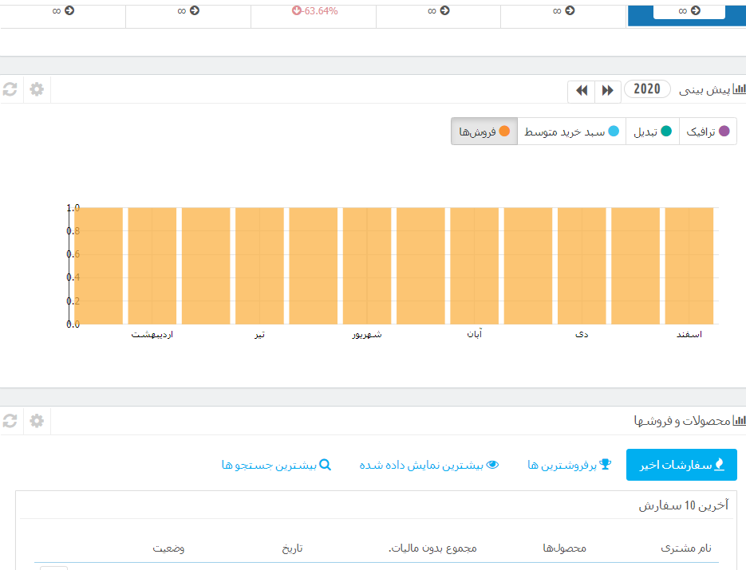This screenshot has height=570, width=746.
Task: Open settings gear of محصولات و فروش‌ها panel
Action: (37, 421)
